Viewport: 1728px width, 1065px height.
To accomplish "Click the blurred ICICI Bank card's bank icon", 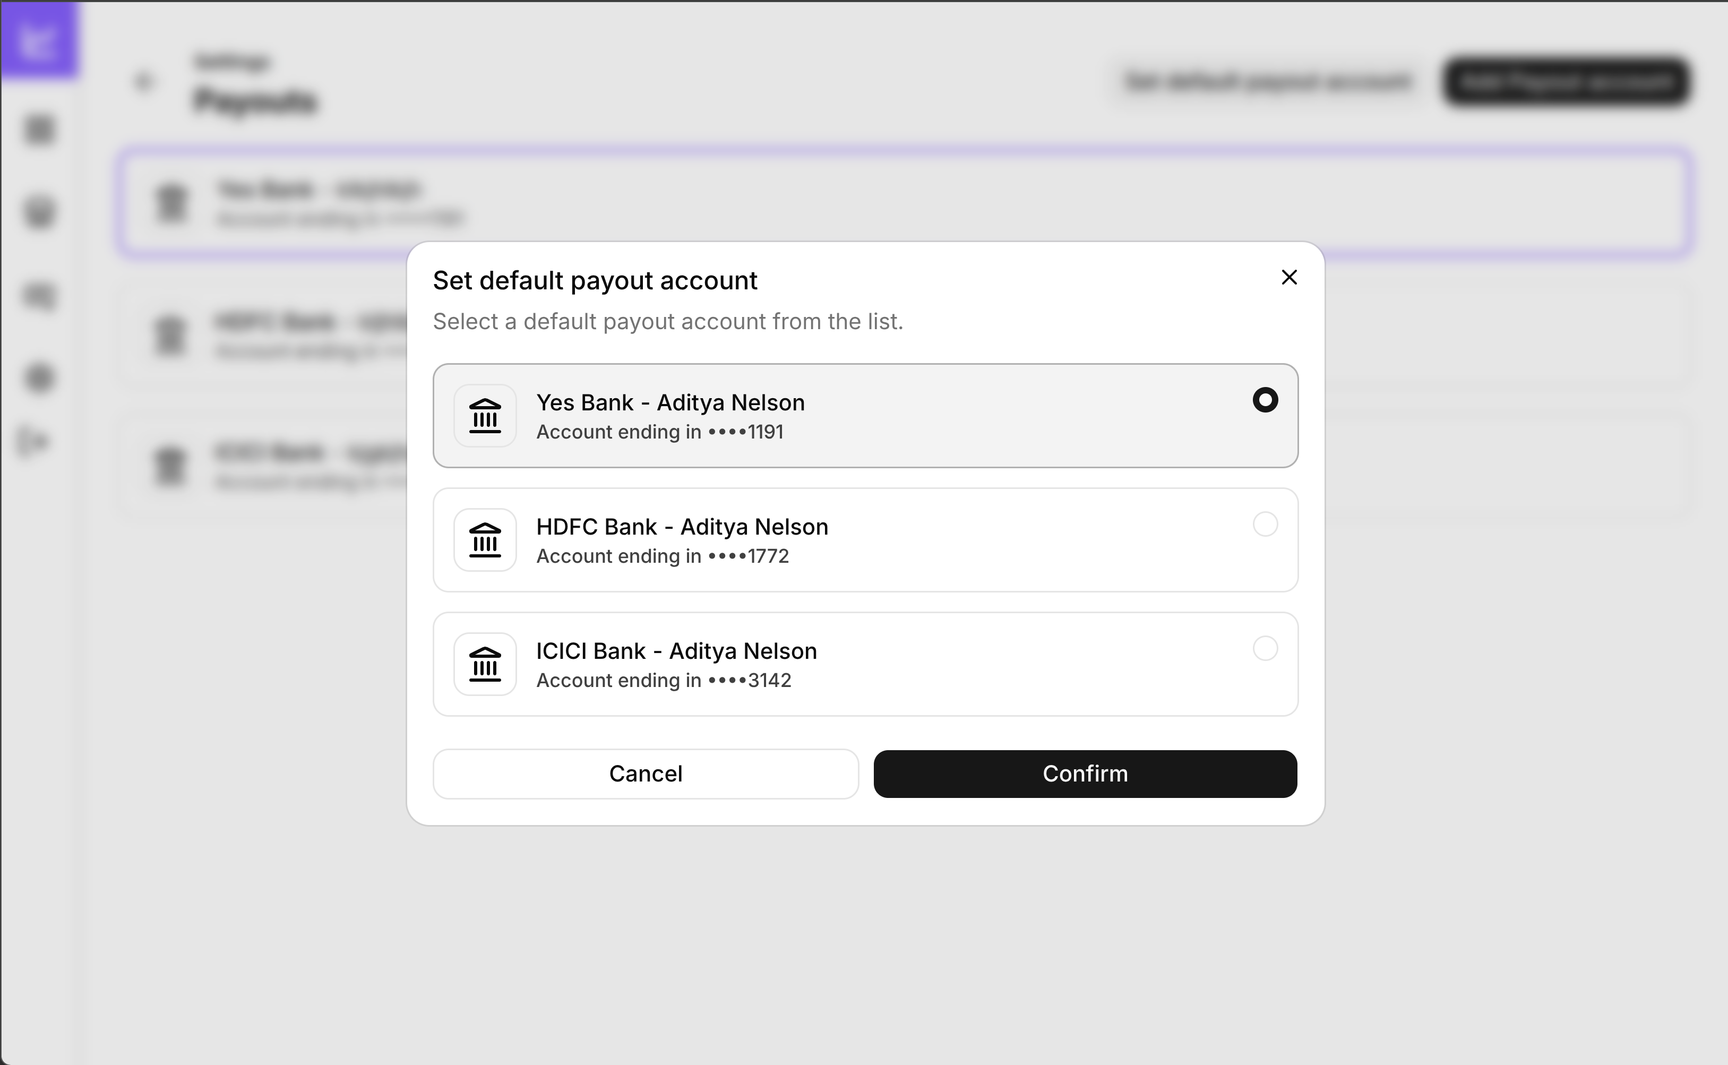I will coord(170,466).
